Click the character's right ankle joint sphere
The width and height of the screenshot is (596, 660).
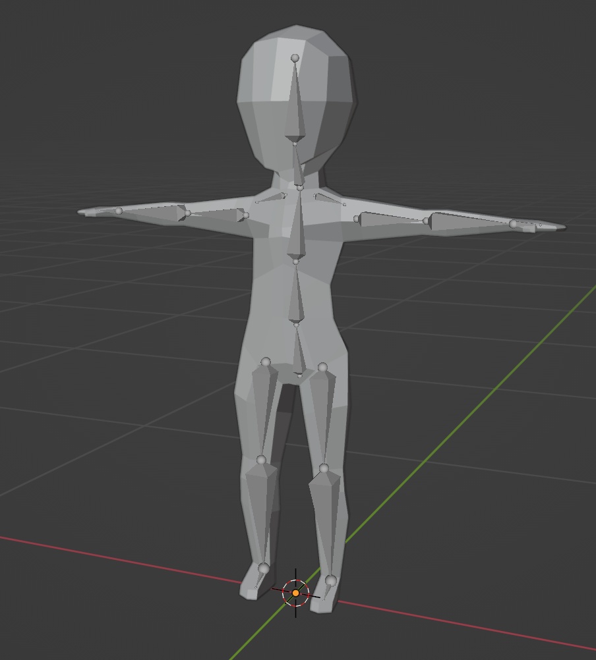tap(263, 568)
